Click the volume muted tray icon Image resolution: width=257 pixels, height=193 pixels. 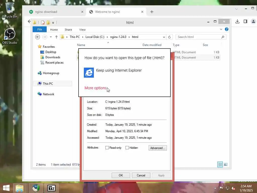233,188
